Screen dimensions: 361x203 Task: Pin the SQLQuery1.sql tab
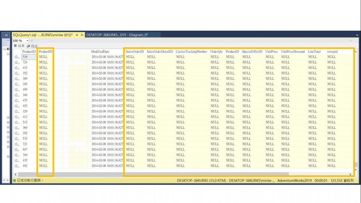(77, 35)
